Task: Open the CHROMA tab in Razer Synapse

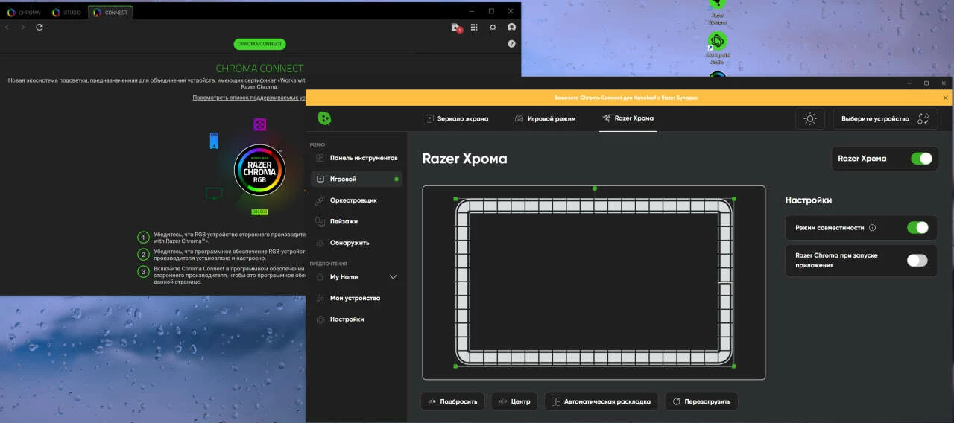Action: coord(23,12)
